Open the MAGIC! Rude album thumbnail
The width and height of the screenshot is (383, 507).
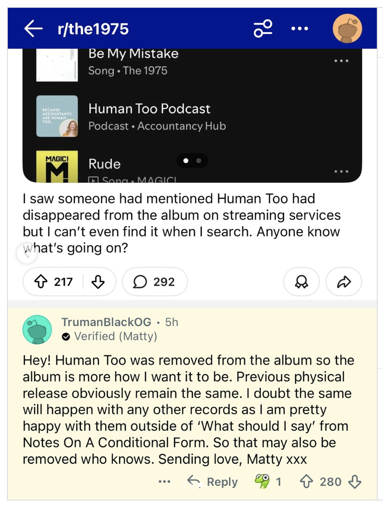(57, 166)
